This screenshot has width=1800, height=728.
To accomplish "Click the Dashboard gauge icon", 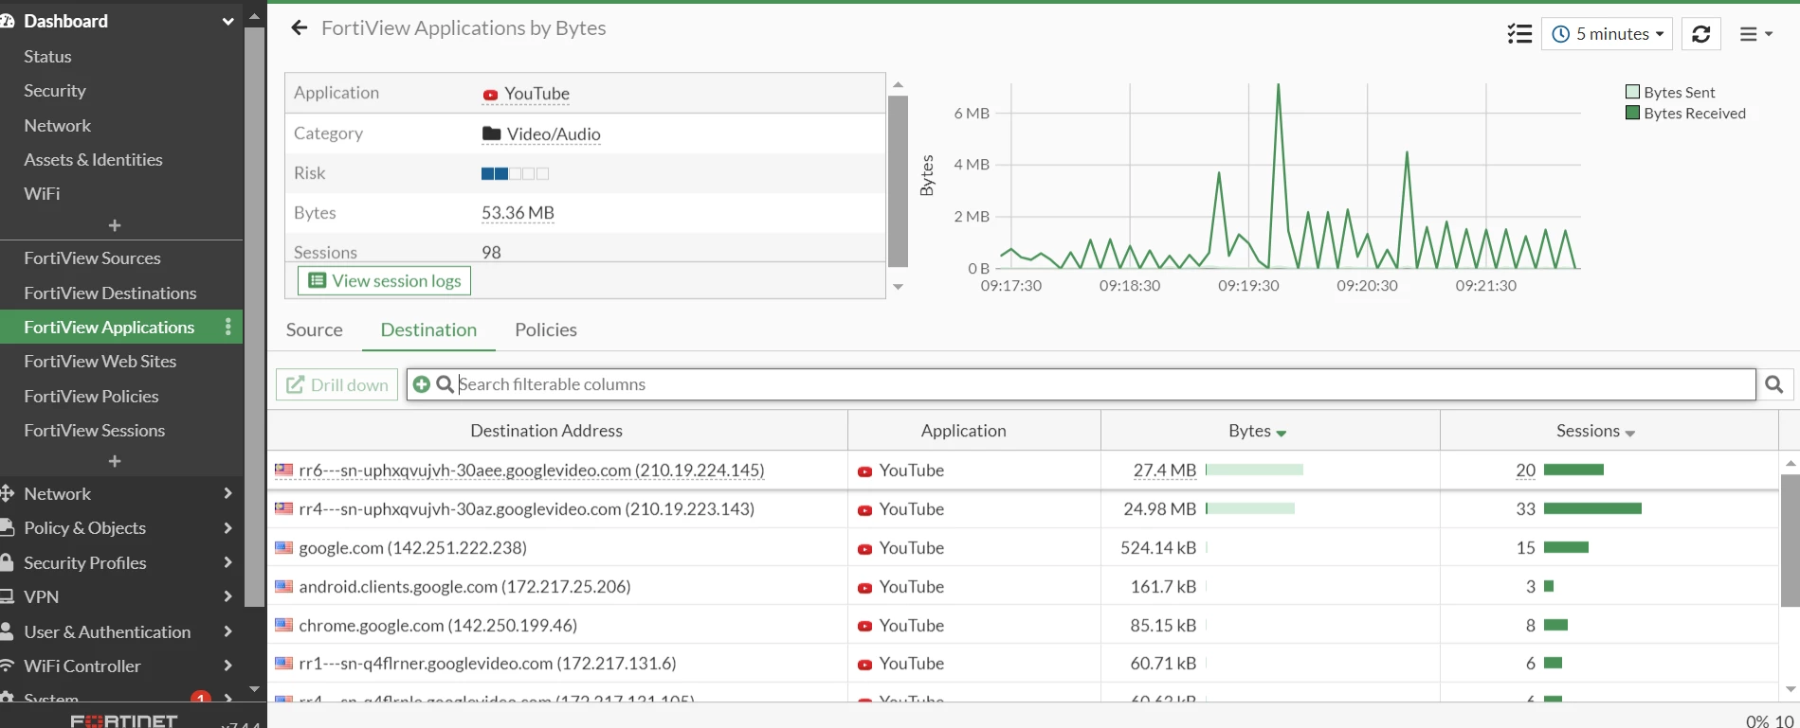I will [x=7, y=21].
